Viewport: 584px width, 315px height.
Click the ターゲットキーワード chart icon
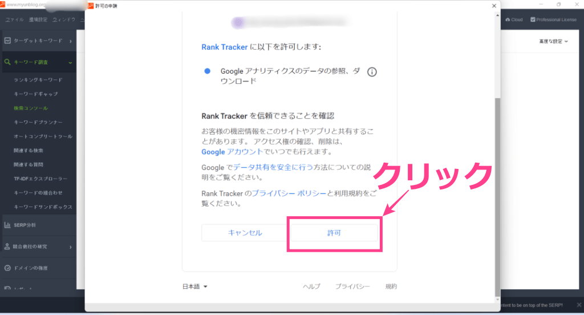(x=7, y=41)
